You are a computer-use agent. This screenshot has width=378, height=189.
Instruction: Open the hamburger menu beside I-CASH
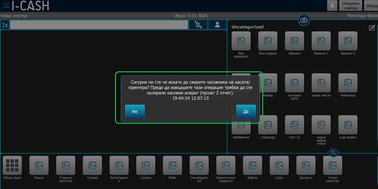click(x=6, y=6)
